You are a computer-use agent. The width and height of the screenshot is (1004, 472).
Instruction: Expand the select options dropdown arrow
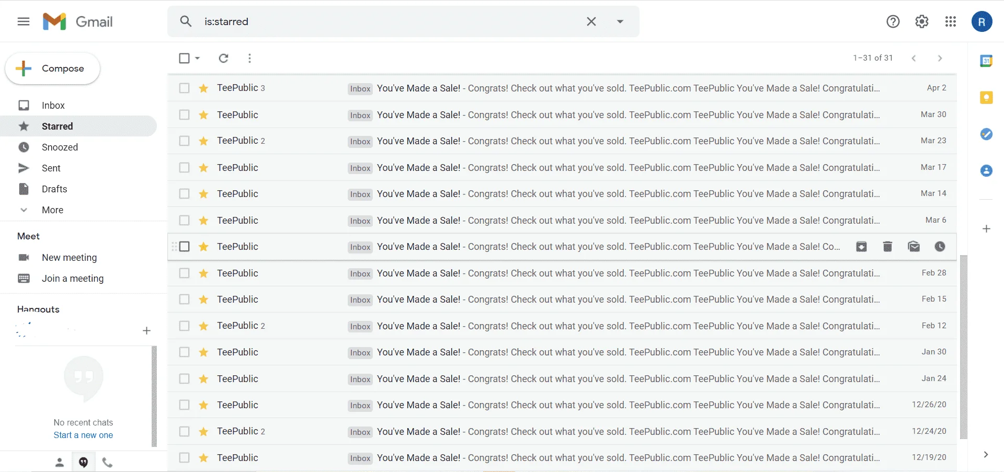click(x=198, y=58)
